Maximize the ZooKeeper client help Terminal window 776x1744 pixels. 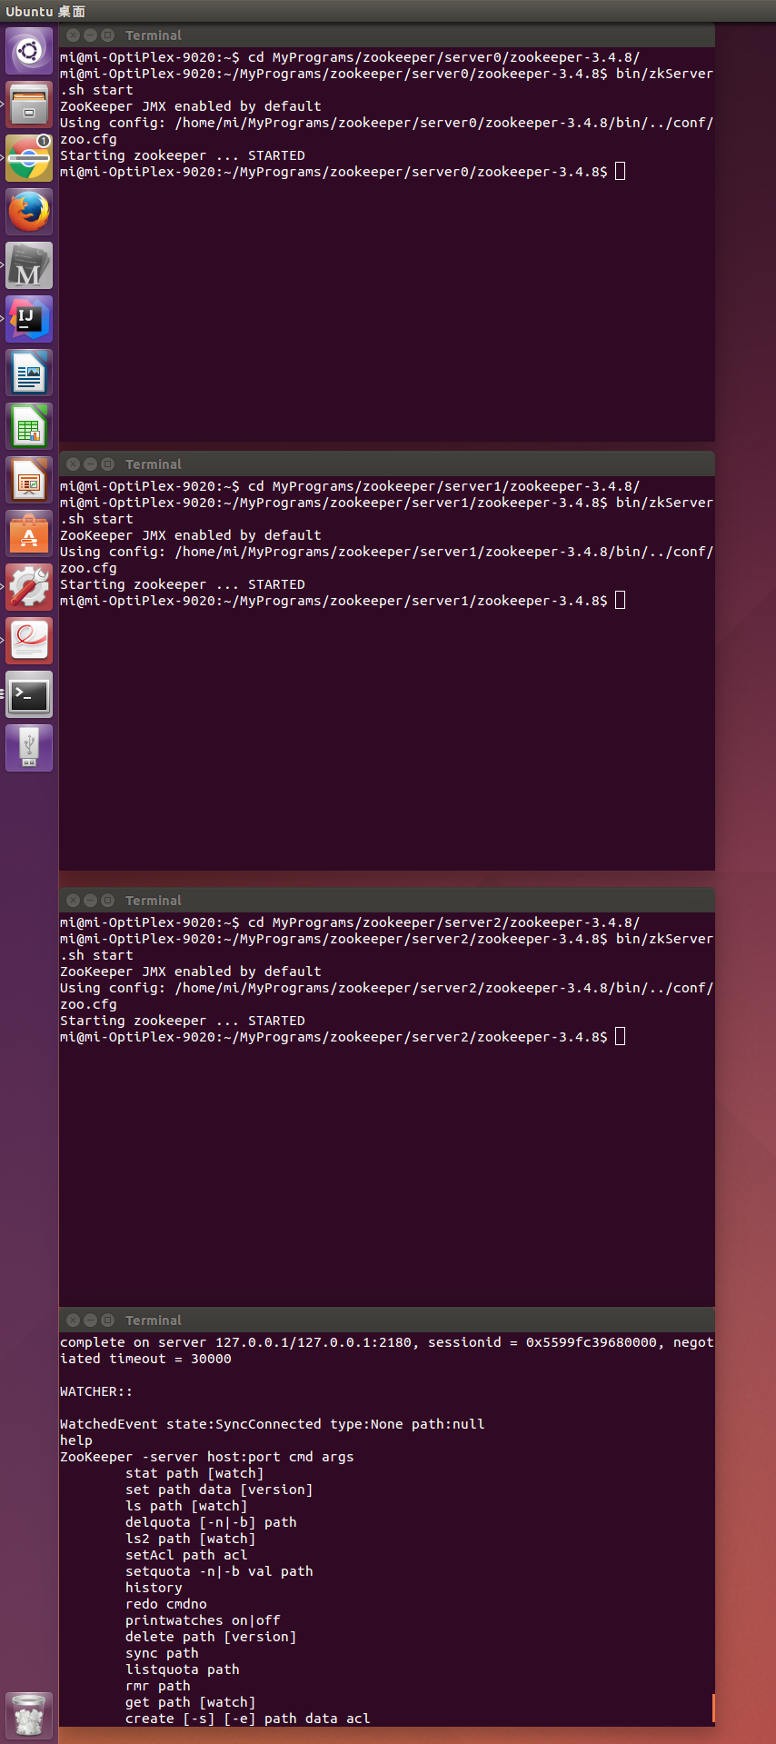point(107,1320)
